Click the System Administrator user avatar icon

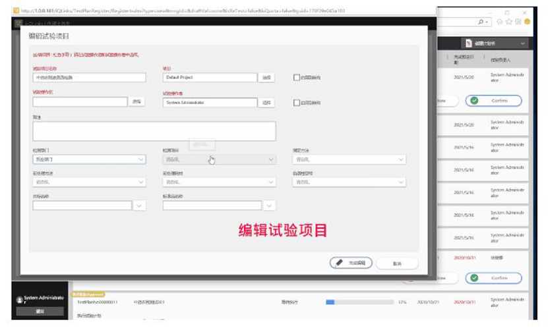[18, 300]
